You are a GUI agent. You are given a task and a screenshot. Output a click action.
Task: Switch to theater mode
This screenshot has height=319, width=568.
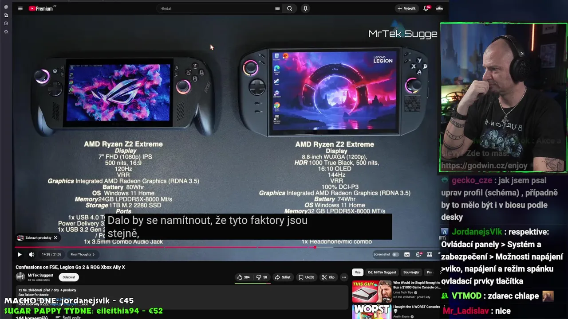(x=429, y=254)
